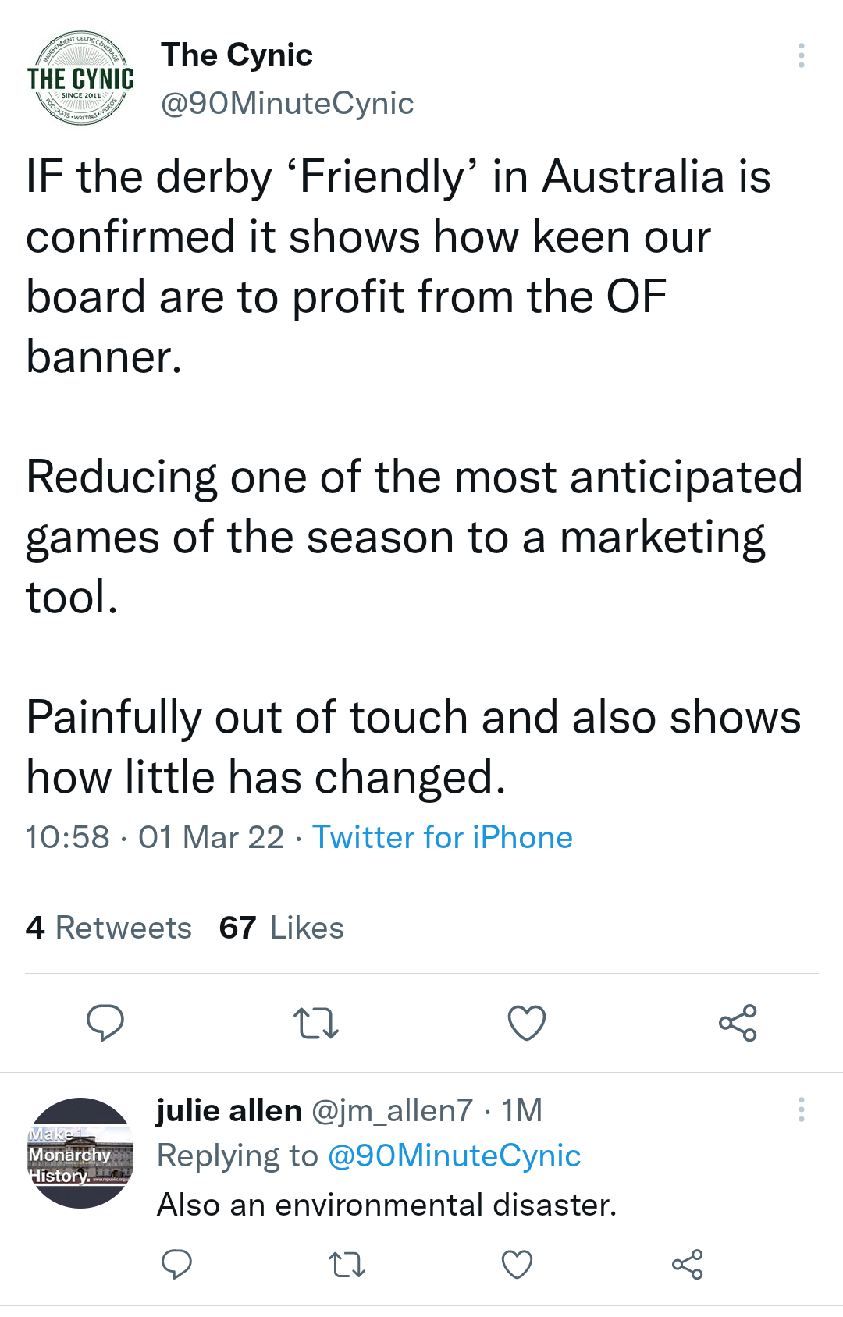The height and width of the screenshot is (1317, 843).
Task: Reply to The Cynic's main tweet
Action: pos(105,1023)
